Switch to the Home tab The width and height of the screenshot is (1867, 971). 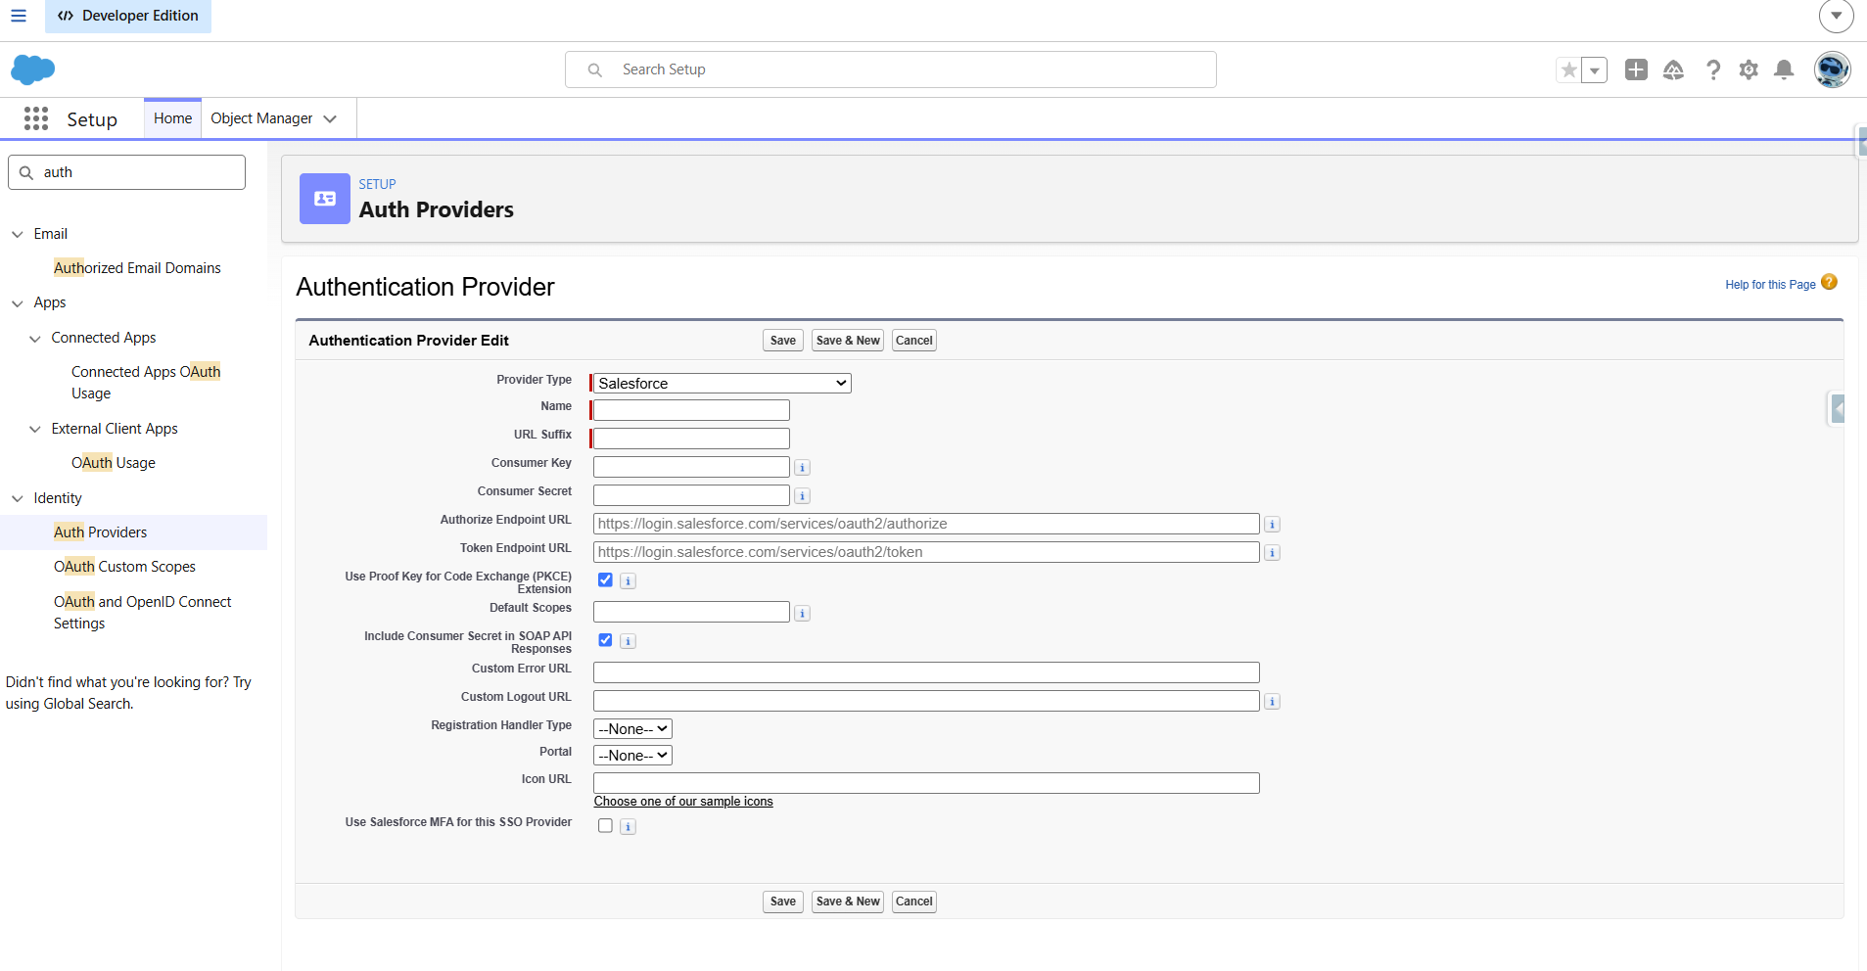[172, 118]
